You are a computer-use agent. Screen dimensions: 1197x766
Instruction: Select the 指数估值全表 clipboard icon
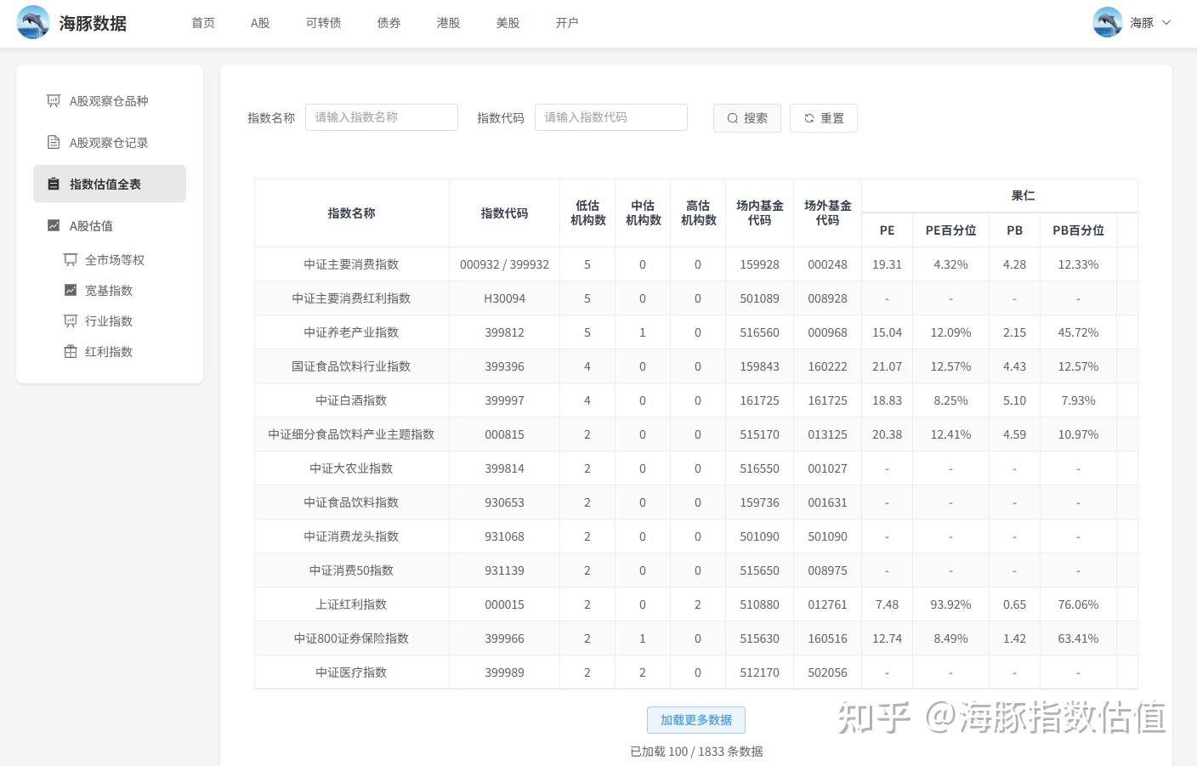tap(52, 184)
